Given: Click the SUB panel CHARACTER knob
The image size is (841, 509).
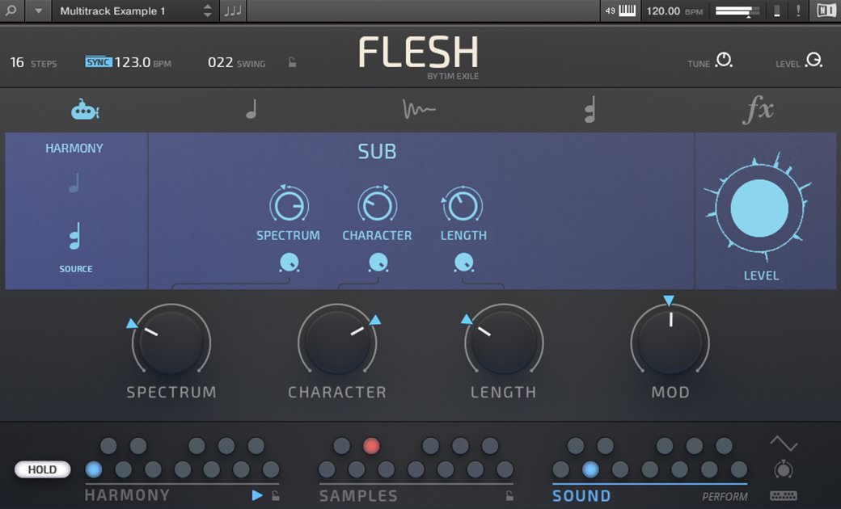Looking at the screenshot, I should [378, 205].
